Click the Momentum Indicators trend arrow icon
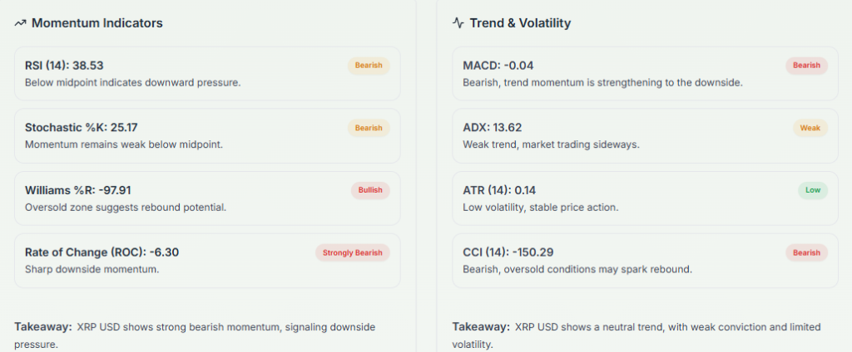The height and width of the screenshot is (352, 852). coord(20,23)
